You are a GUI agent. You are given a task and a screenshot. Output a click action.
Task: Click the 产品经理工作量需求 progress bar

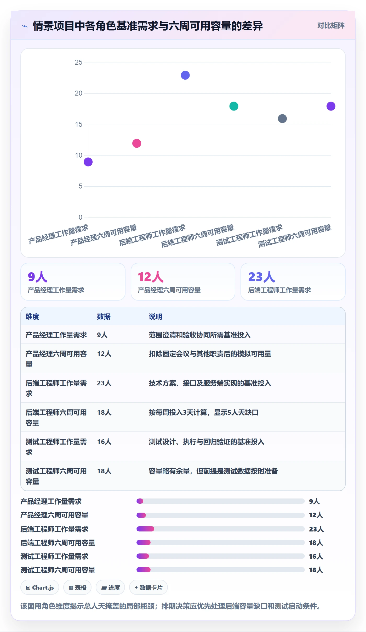(x=220, y=501)
